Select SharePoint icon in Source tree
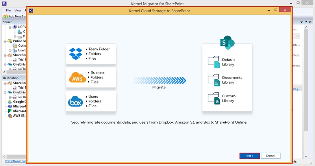The image size is (315, 166). click(x=10, y=55)
